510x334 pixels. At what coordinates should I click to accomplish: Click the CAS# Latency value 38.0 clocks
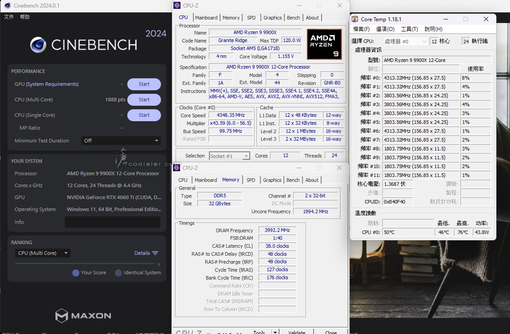tap(278, 246)
